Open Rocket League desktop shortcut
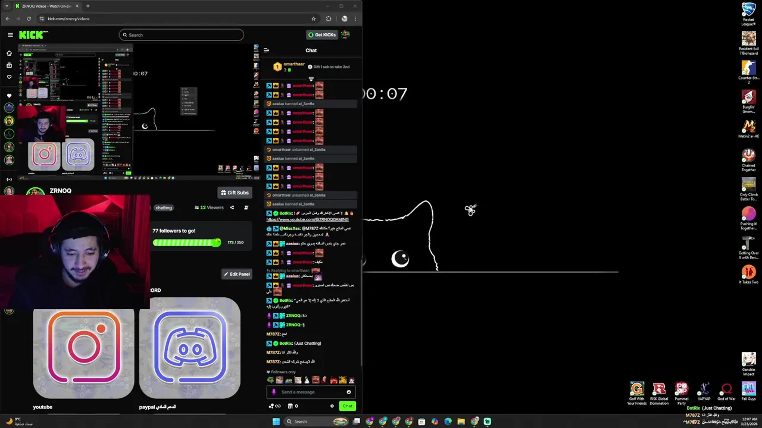 [x=748, y=14]
